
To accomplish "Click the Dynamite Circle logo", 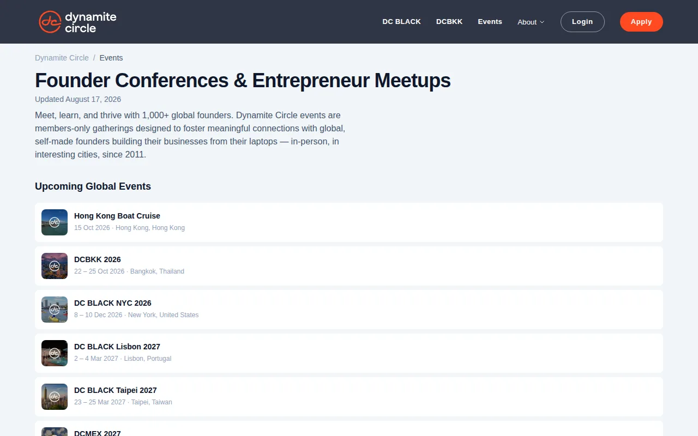I will [77, 22].
